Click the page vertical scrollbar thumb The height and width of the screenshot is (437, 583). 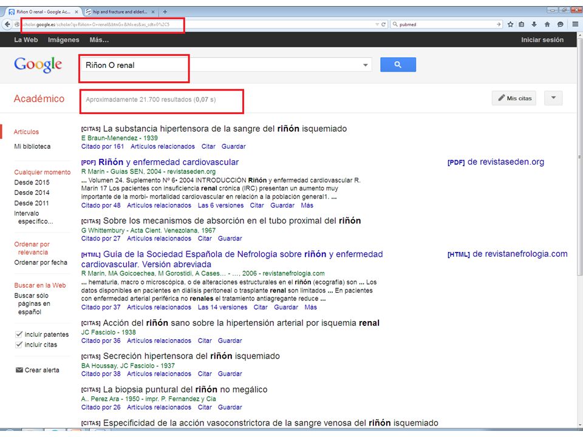point(579,158)
